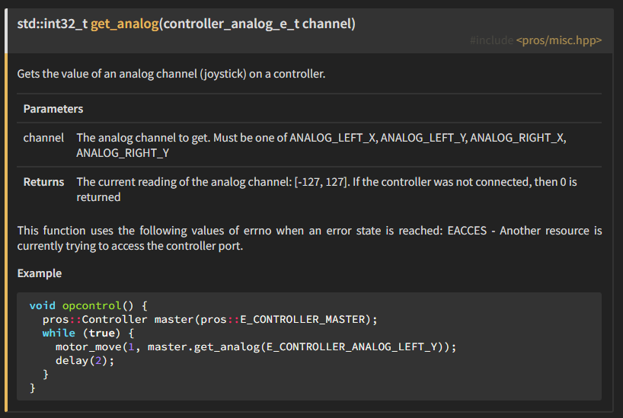
Task: Click E_CONTROLLER_ANALOG_LEFT_Y in the code example
Action: tap(352, 347)
